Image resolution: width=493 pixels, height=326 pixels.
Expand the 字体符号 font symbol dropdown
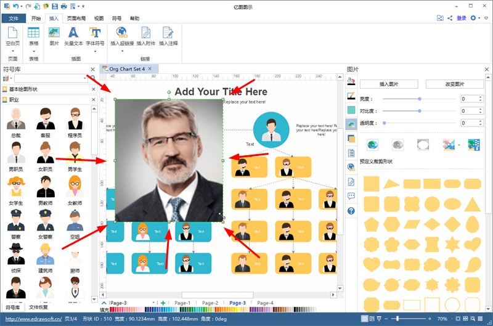click(x=95, y=51)
